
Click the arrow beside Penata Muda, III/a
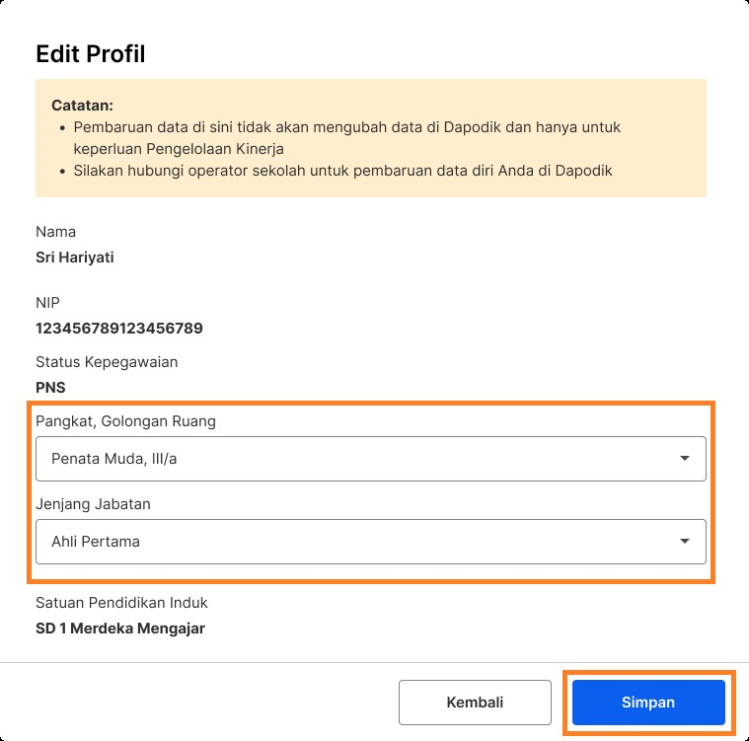tap(685, 459)
